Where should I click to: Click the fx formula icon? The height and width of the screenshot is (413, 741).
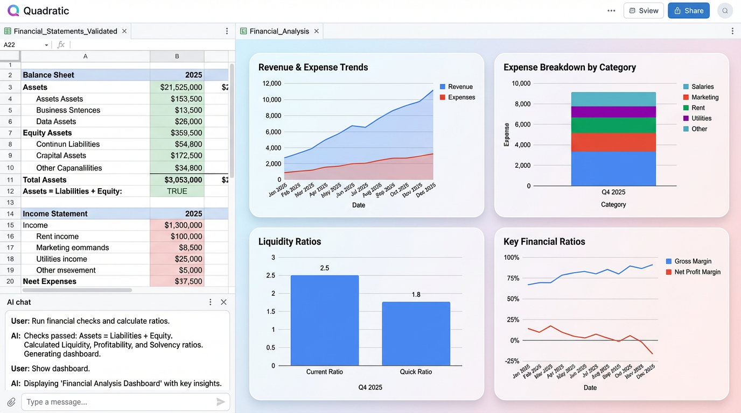(x=61, y=45)
